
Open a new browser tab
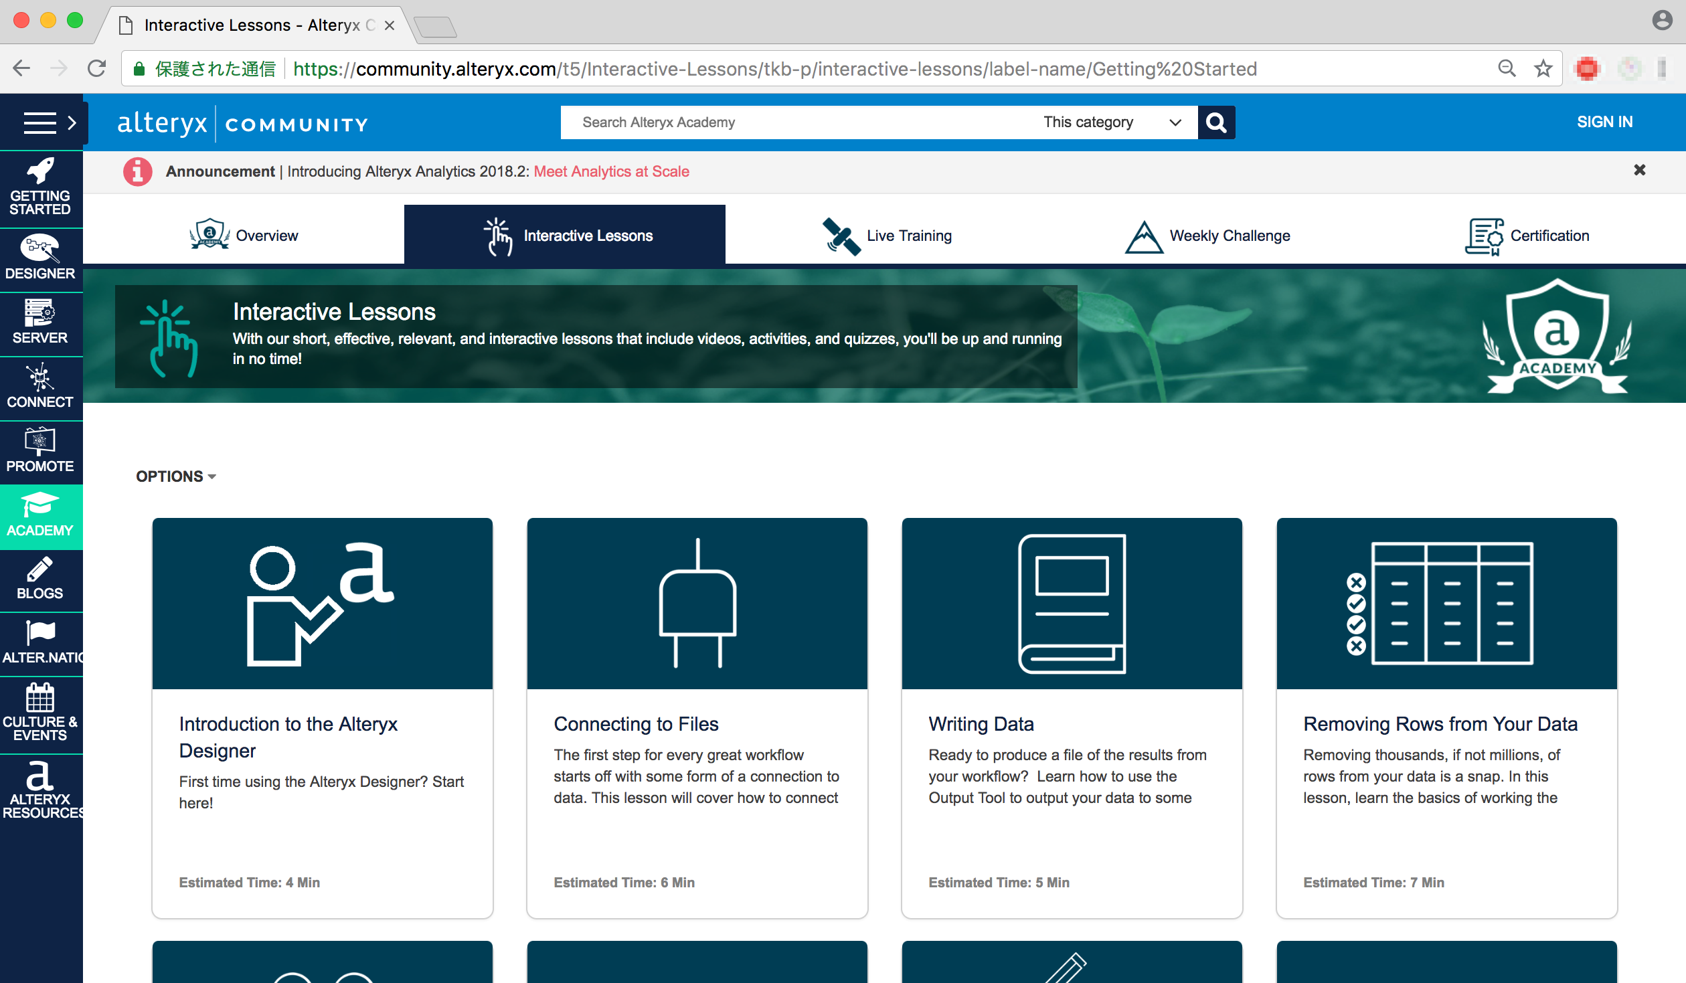coord(436,27)
